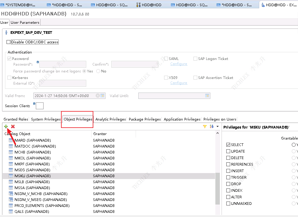Screen dimensions: 298x217
Task: Switch to the Analytic Privileges tab
Action: coord(110,119)
